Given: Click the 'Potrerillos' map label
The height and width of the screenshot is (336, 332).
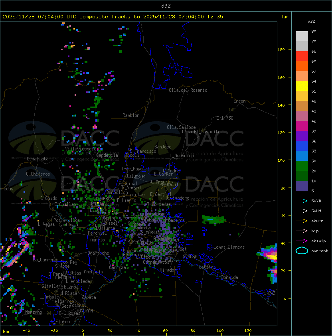Looking at the screenshot, I should [x=67, y=220].
